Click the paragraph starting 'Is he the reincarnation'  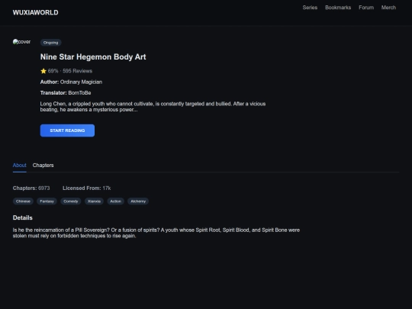pyautogui.click(x=156, y=233)
